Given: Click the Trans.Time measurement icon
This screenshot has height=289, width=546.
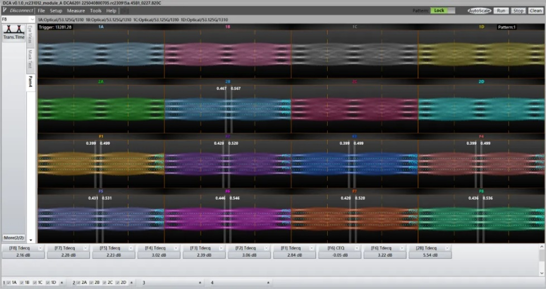Looking at the screenshot, I should [13, 32].
